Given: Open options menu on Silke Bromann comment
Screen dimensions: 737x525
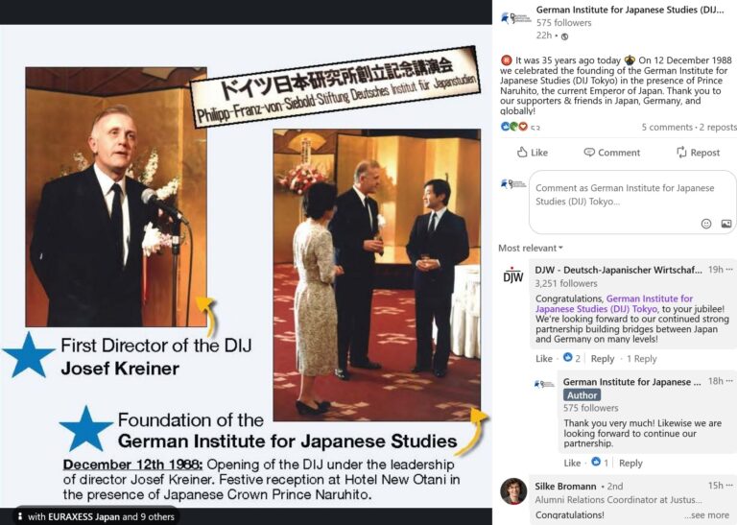Looking at the screenshot, I should (729, 485).
